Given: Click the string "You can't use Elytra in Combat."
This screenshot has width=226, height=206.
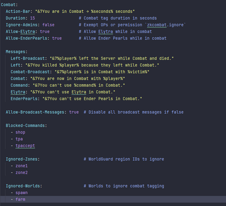Looking at the screenshot, I should [x=75, y=92].
